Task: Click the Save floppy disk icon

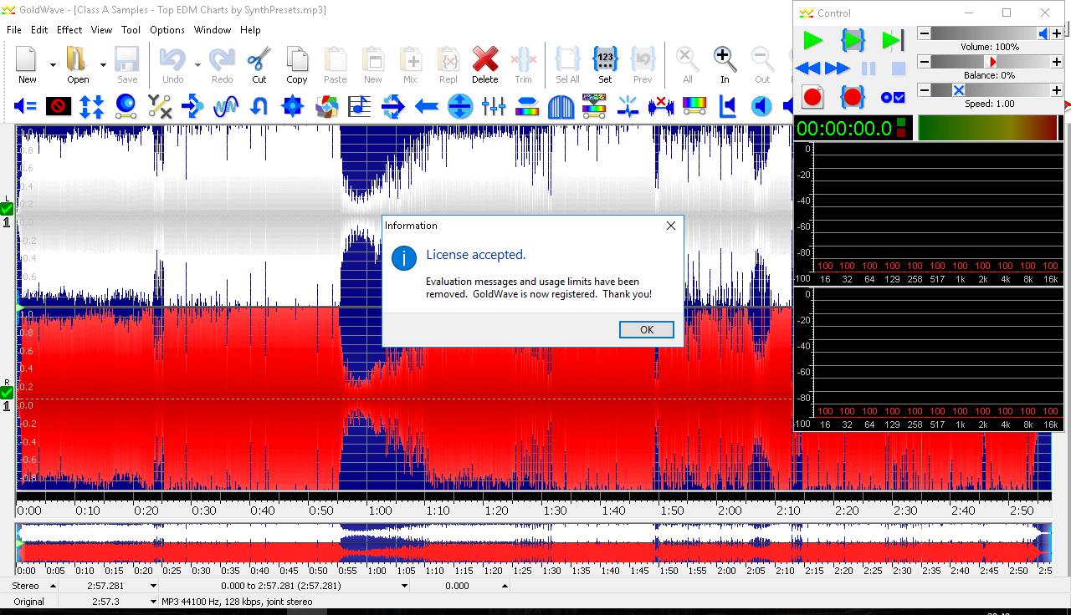Action: [x=127, y=60]
